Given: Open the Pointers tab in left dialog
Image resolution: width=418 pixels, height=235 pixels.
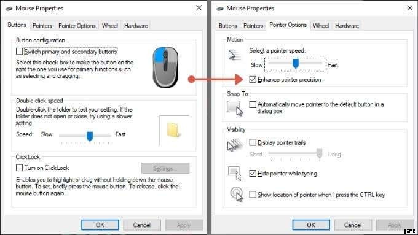Looking at the screenshot, I should 42,26.
